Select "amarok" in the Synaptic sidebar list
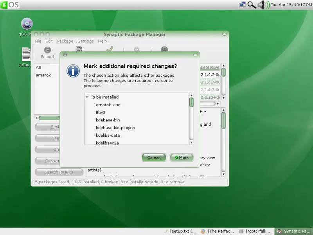 click(43, 75)
